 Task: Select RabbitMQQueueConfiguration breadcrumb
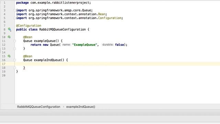click(38, 107)
